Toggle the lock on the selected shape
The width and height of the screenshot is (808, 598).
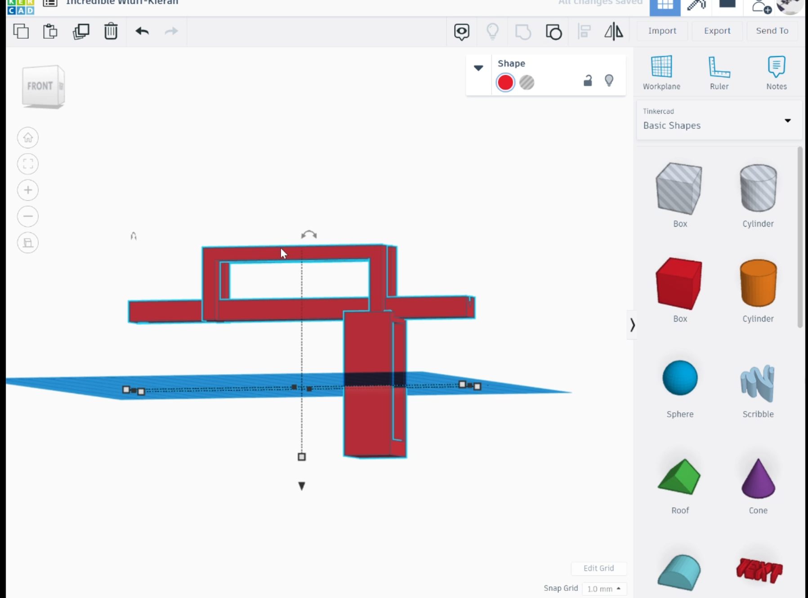[x=588, y=80]
